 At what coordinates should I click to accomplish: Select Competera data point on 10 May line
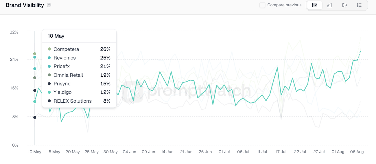[35, 54]
